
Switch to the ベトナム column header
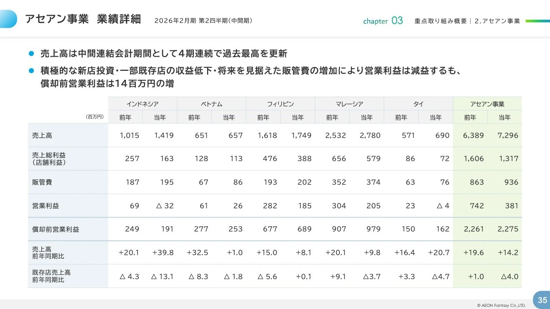(x=211, y=103)
